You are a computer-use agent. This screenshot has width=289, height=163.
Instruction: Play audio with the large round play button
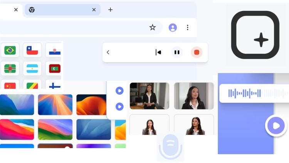pyautogui.click(x=276, y=126)
